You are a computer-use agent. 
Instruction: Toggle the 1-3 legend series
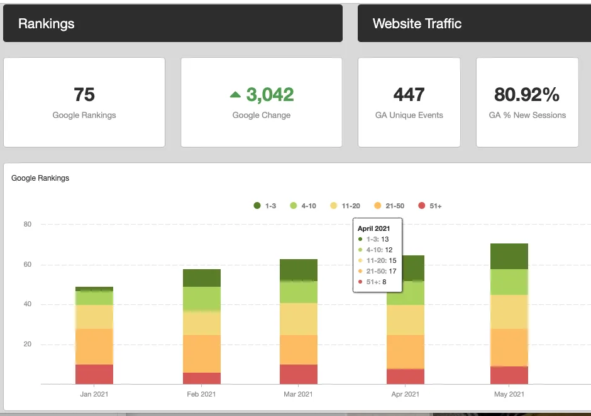pos(265,206)
